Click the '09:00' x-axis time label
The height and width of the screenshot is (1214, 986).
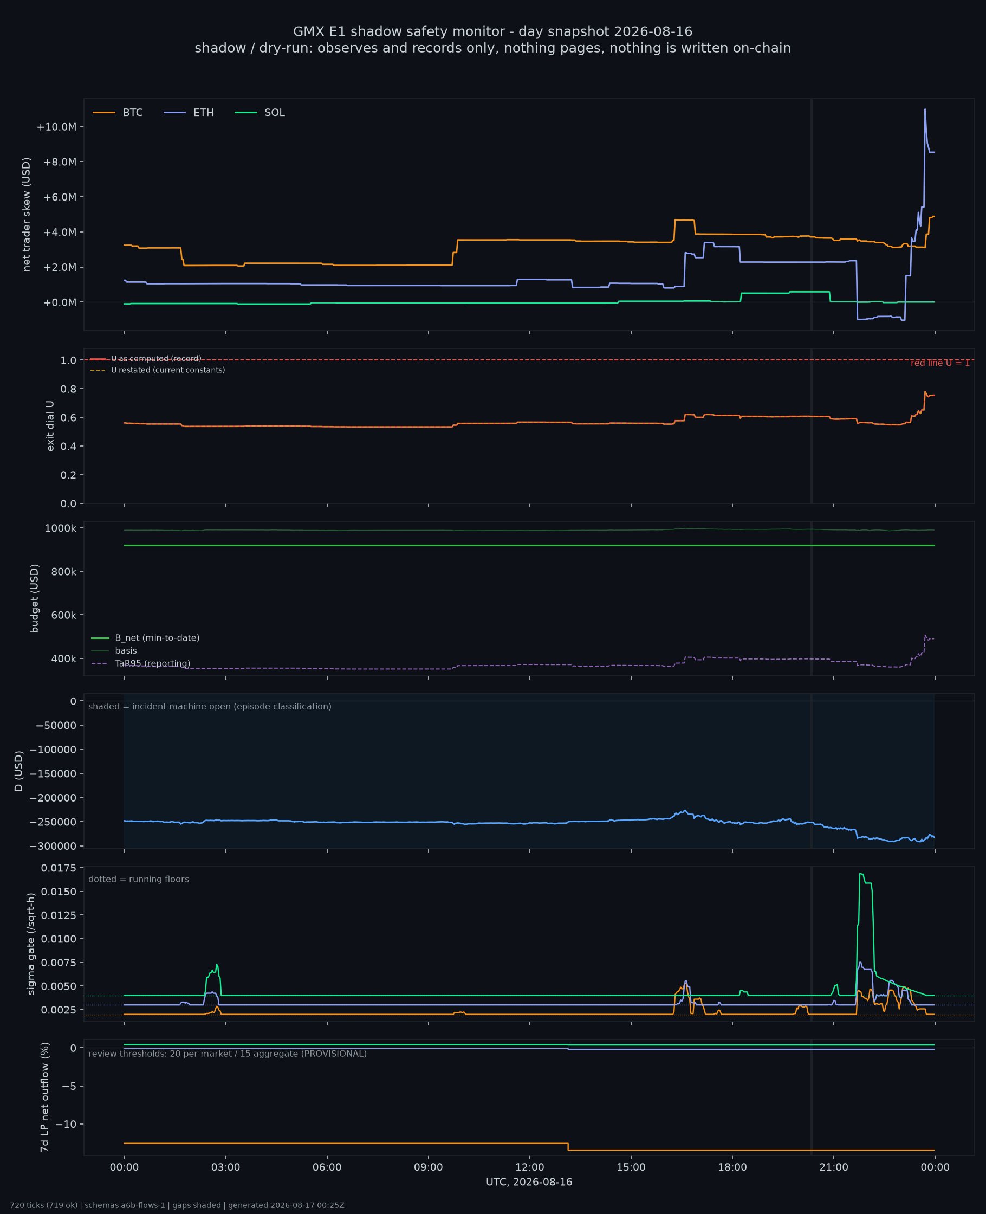pyautogui.click(x=428, y=1167)
